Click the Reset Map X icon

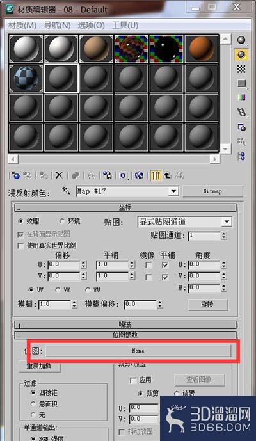(x=59, y=175)
